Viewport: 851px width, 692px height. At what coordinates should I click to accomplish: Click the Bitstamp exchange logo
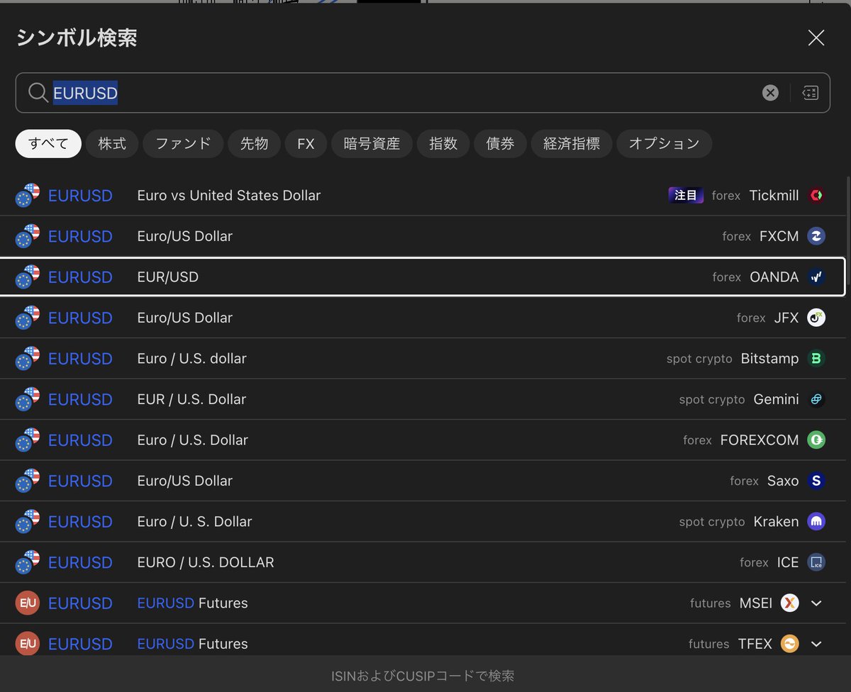[x=816, y=358]
